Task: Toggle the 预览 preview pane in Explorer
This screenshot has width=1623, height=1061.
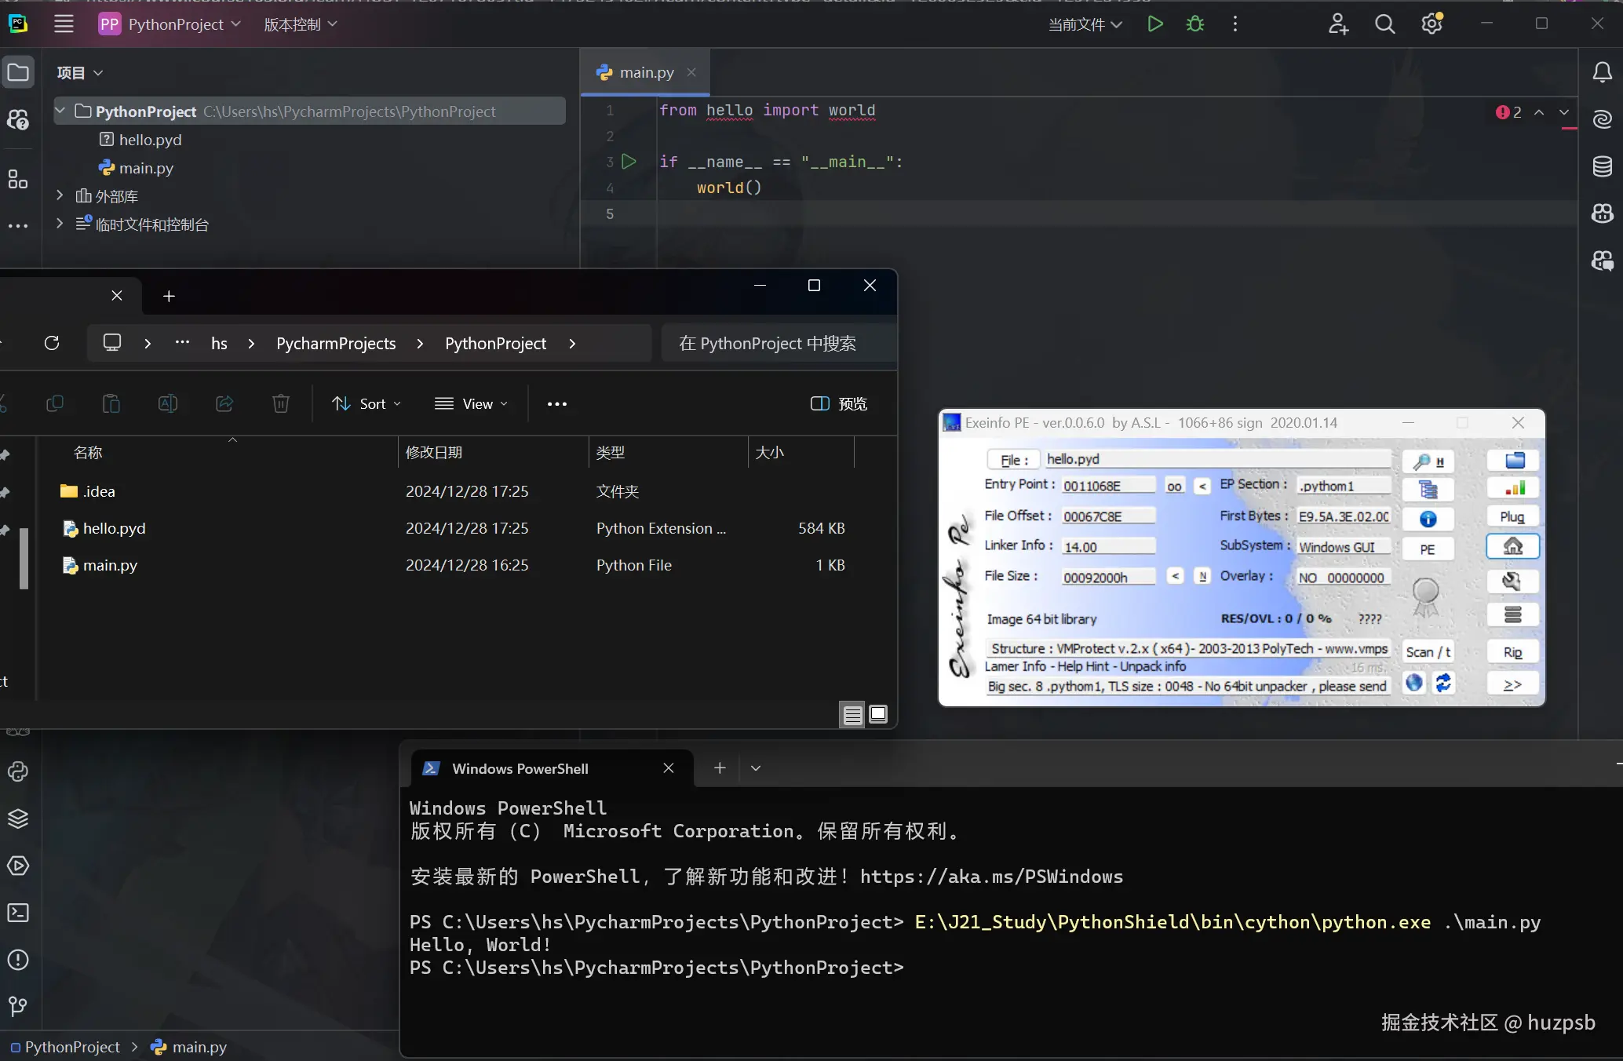Action: [x=838, y=403]
